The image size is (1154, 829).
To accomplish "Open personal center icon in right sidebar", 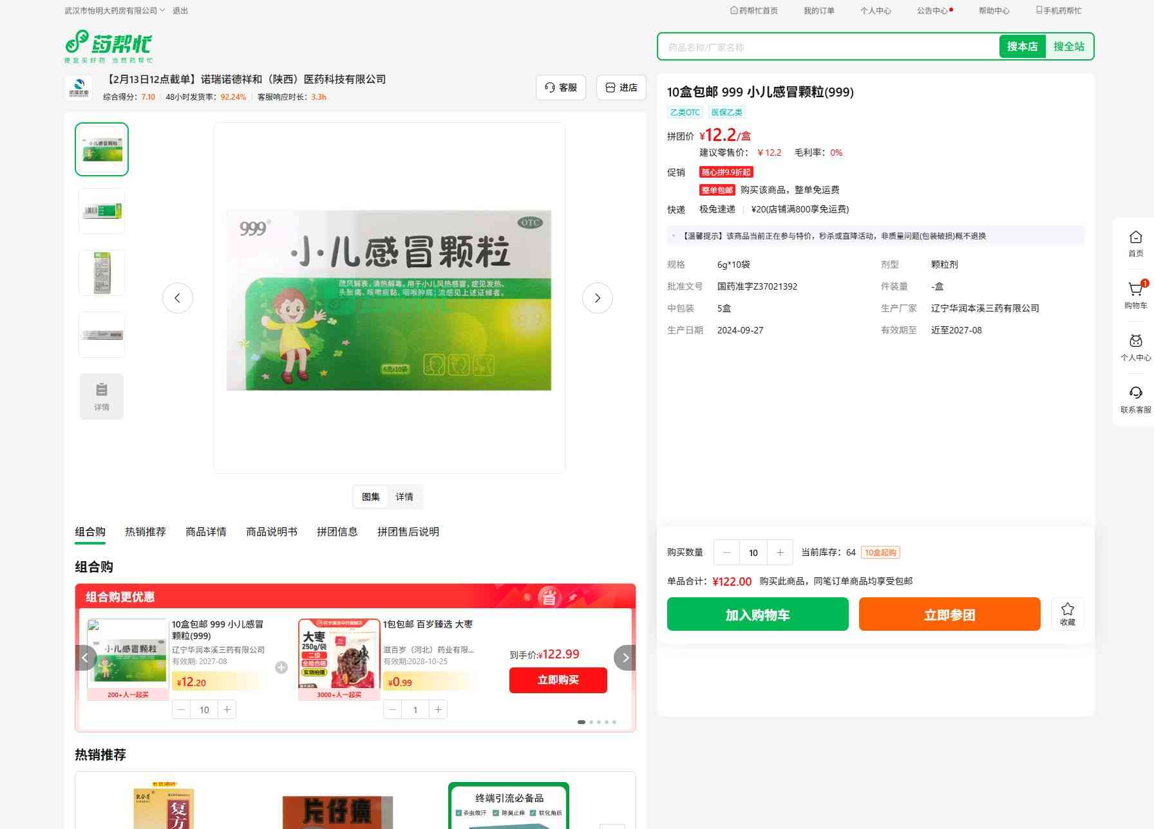I will [x=1135, y=342].
